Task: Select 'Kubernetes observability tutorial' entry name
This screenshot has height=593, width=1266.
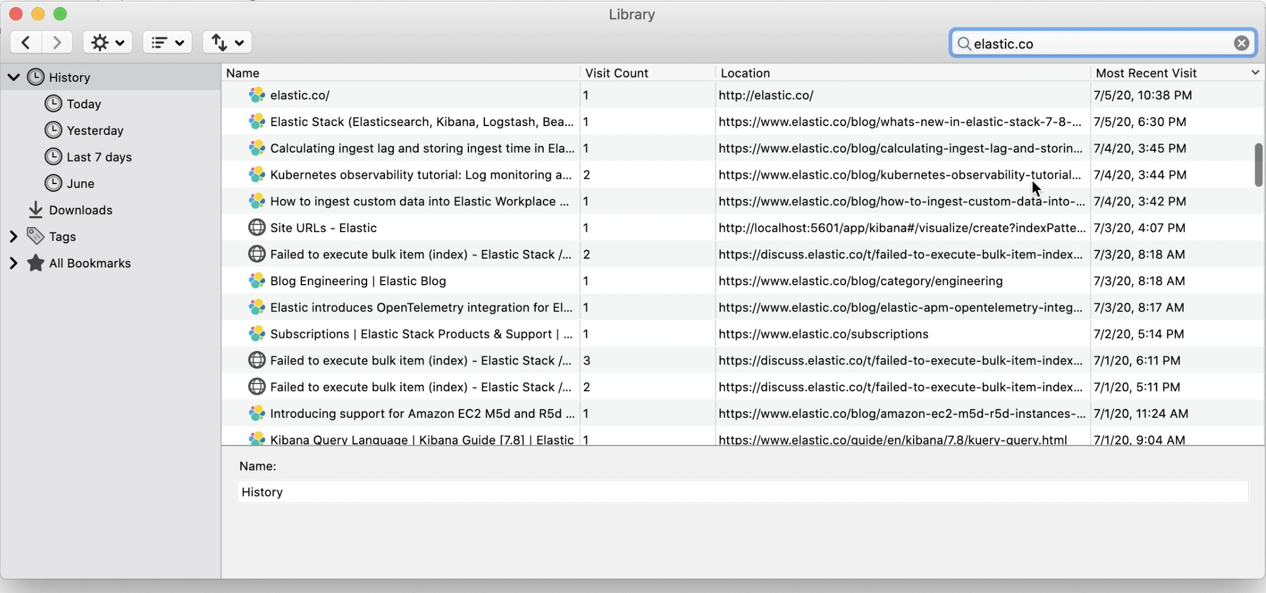Action: pos(421,175)
